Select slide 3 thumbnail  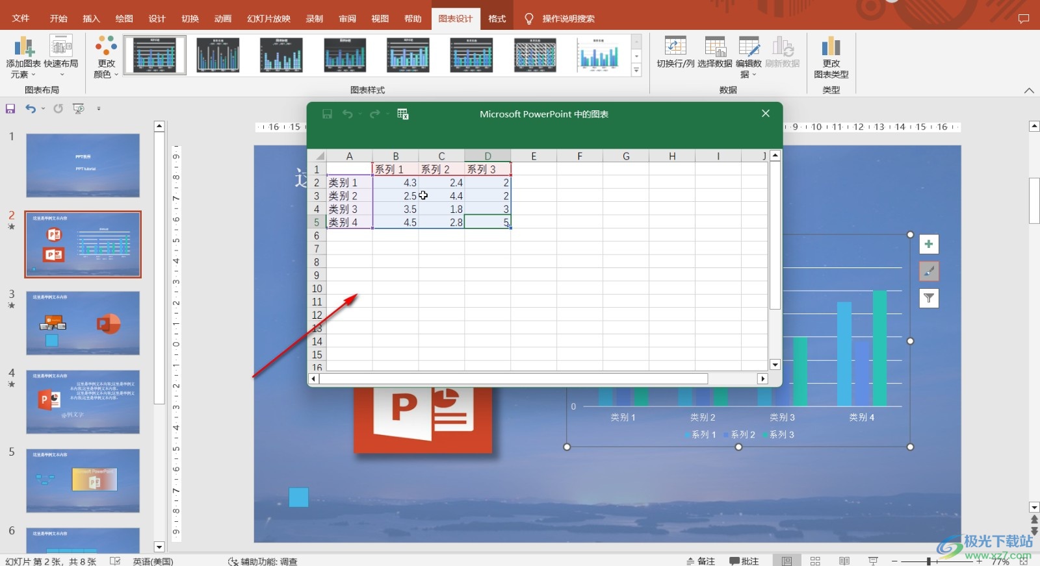pos(83,323)
